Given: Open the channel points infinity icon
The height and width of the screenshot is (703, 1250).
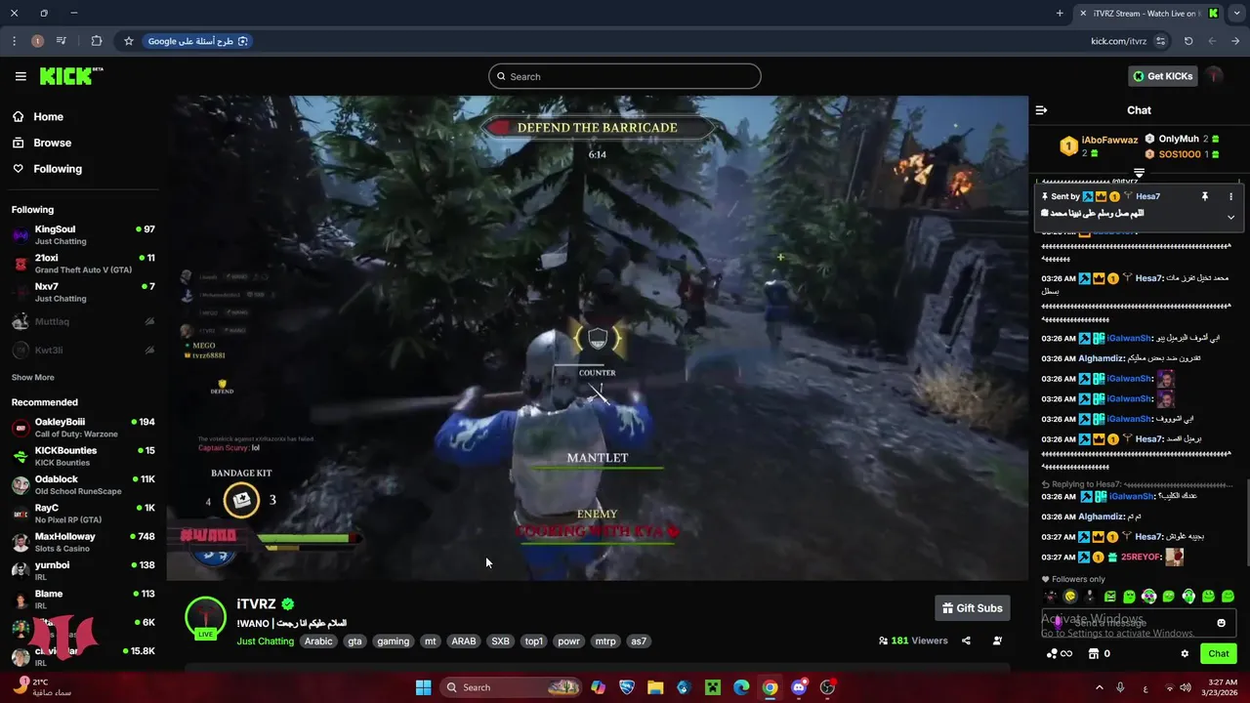Looking at the screenshot, I should click(x=1059, y=653).
